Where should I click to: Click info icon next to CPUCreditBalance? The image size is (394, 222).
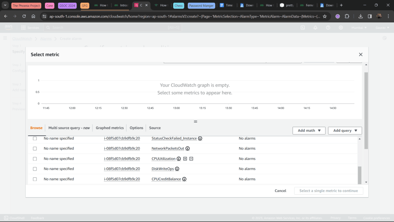(184, 179)
